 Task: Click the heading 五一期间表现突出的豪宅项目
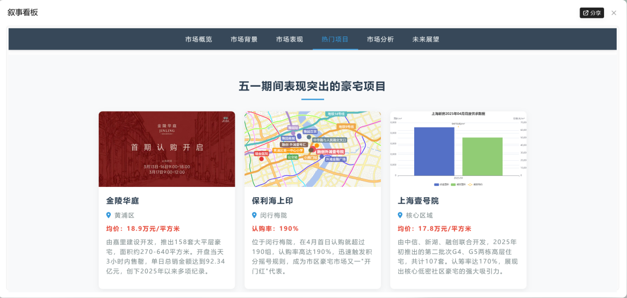click(x=312, y=86)
